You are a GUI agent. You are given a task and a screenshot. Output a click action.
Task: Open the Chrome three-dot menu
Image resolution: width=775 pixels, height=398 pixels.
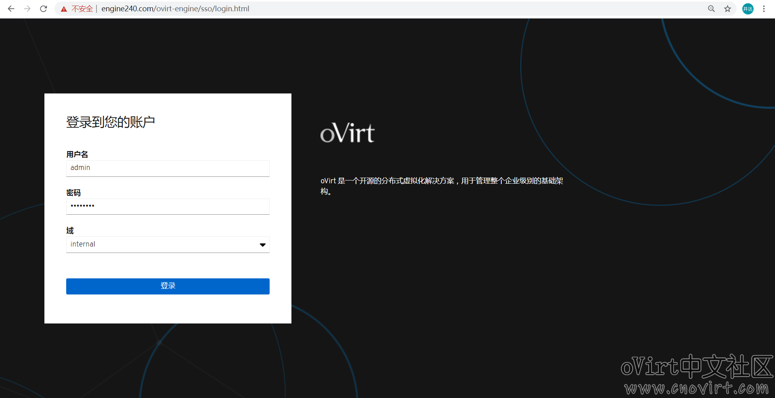764,8
